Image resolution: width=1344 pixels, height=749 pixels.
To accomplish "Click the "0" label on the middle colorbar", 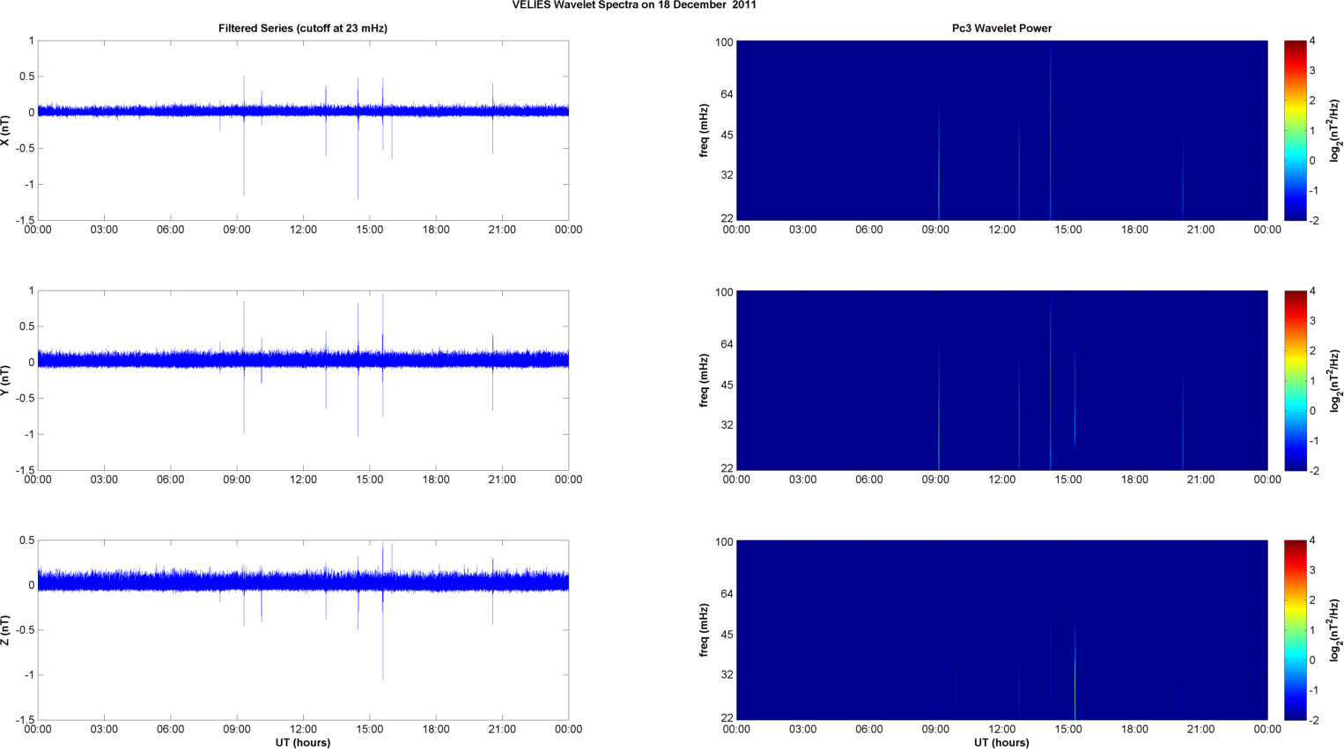I will pos(1312,410).
